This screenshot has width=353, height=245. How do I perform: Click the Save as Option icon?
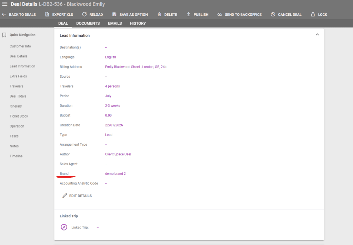coord(114,14)
